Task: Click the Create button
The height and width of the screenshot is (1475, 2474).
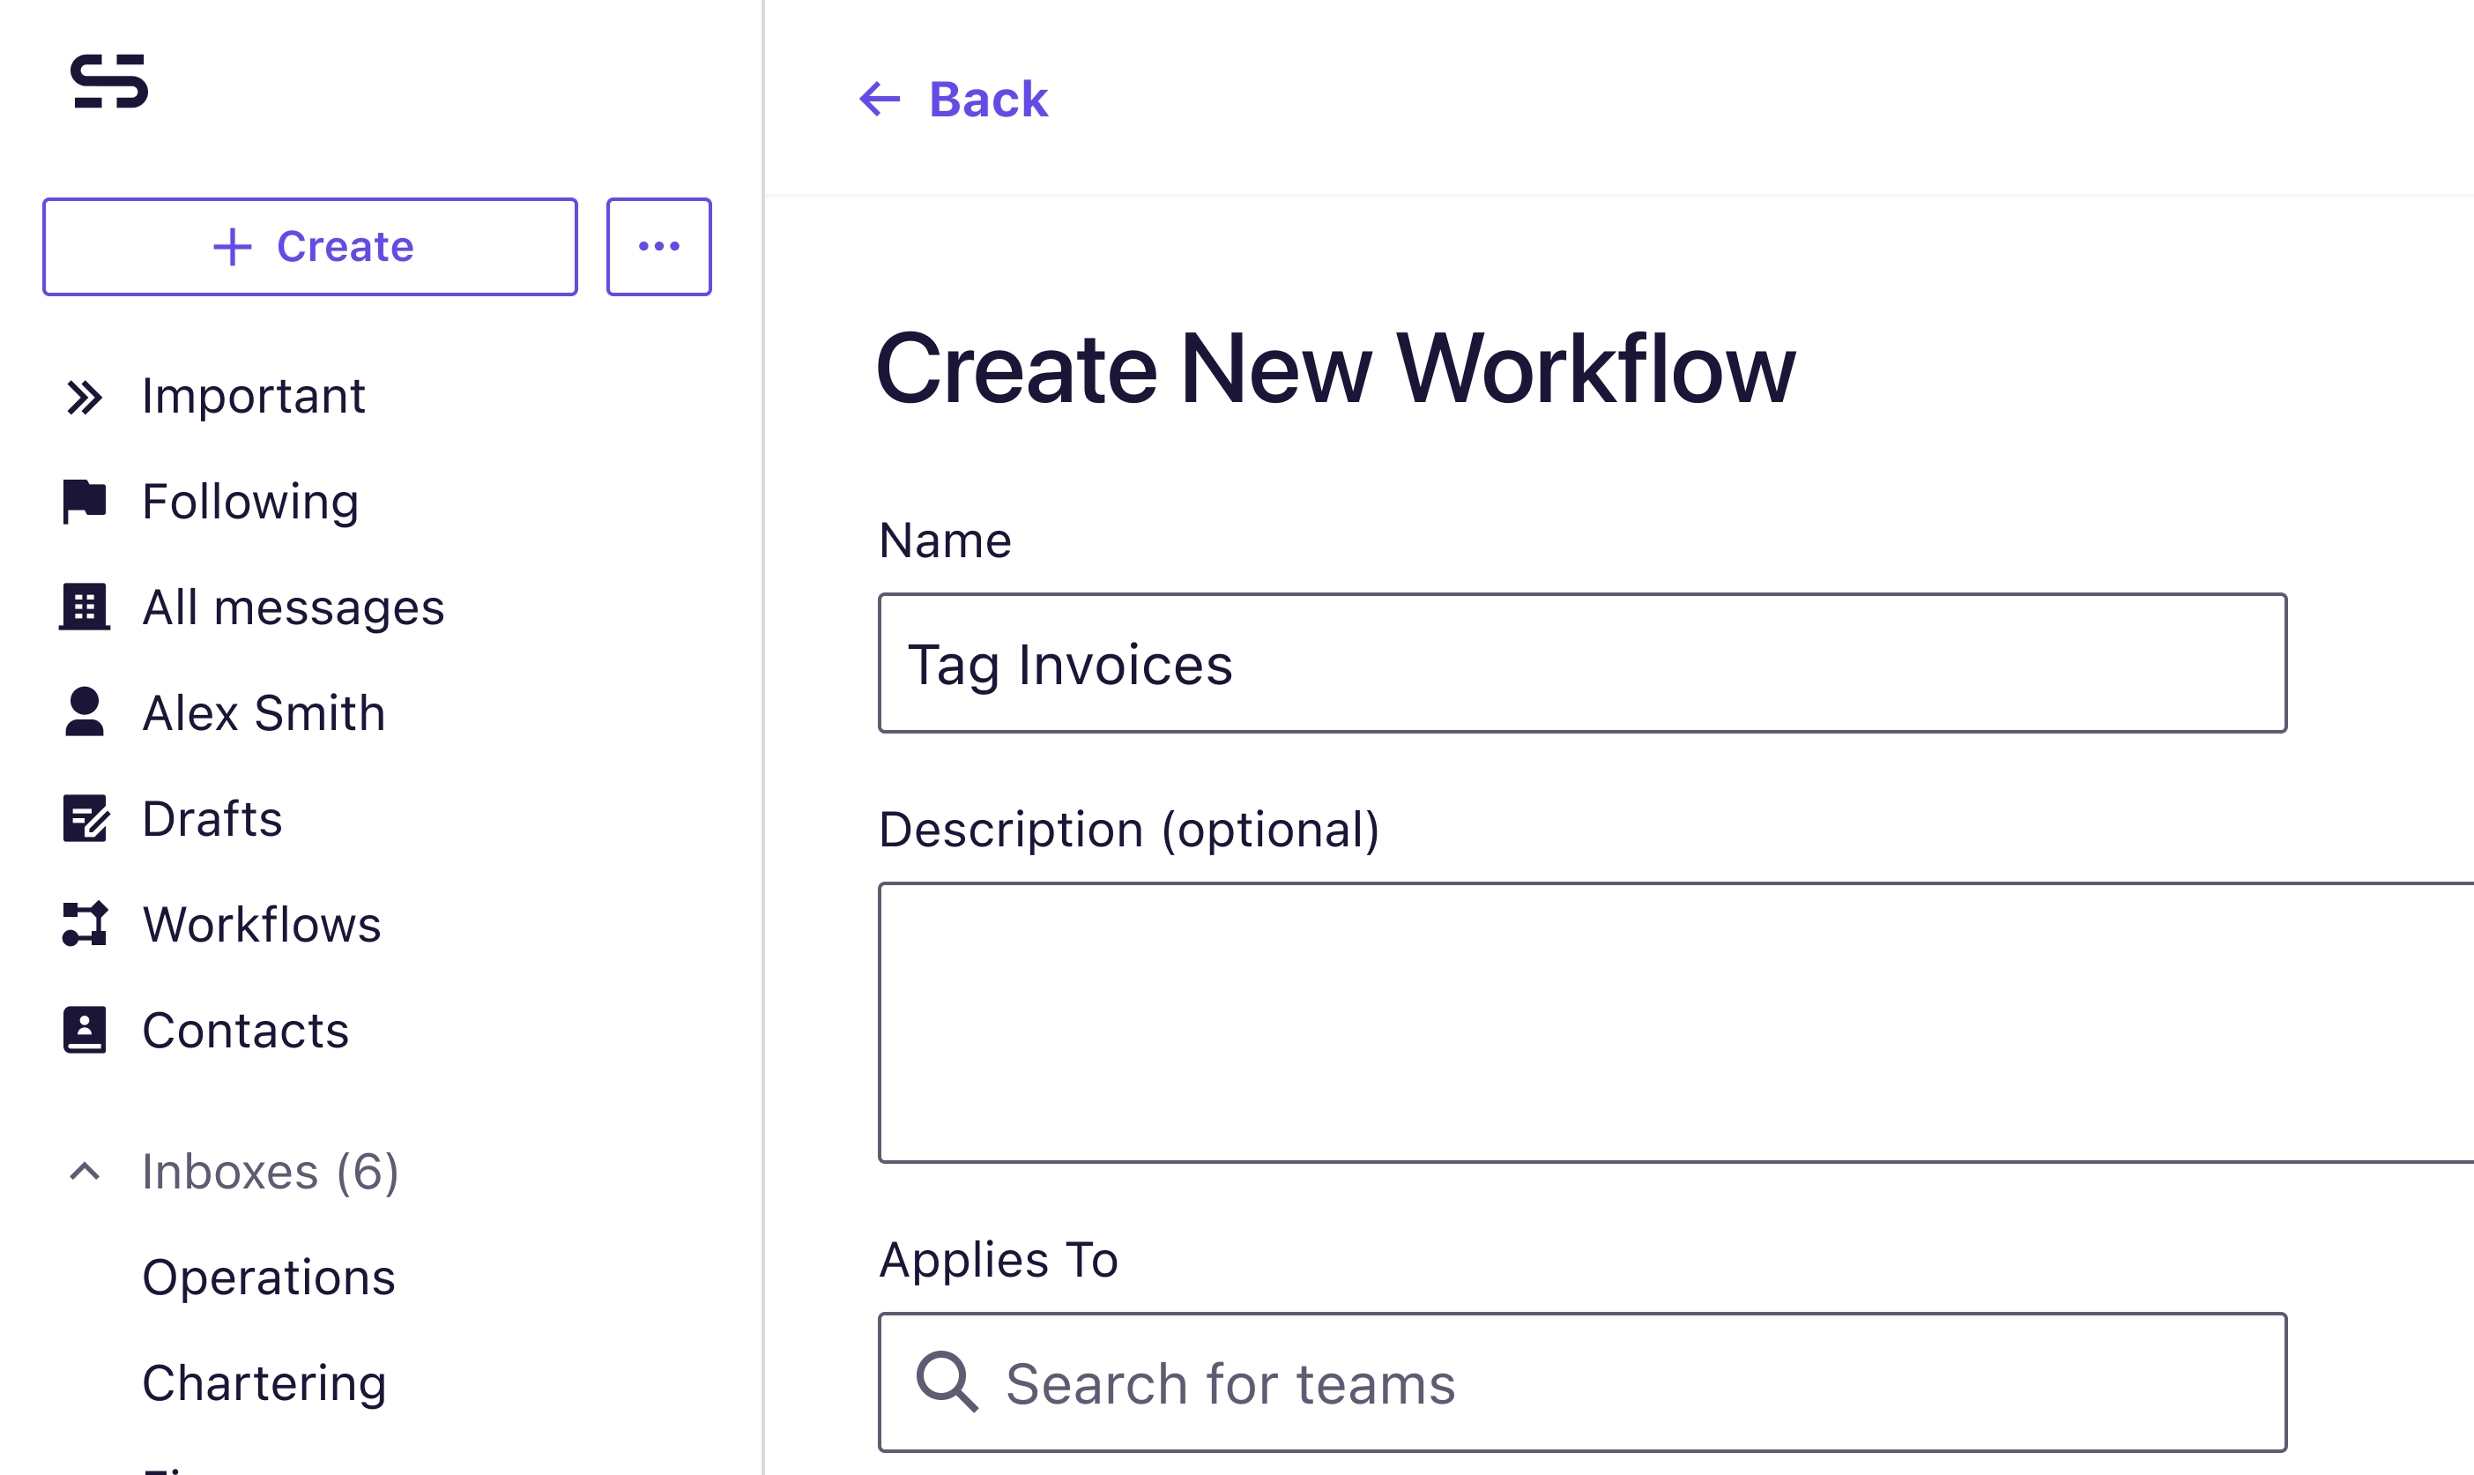Action: tap(310, 247)
